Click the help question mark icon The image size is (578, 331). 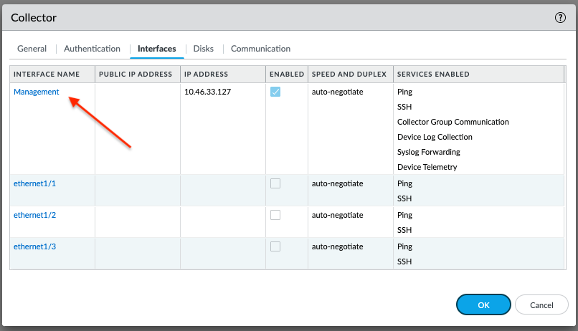(x=561, y=18)
